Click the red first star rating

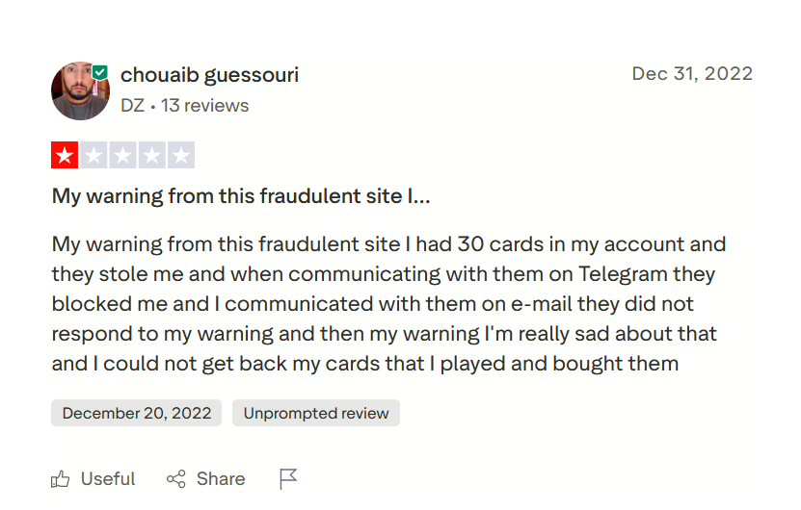coord(65,156)
